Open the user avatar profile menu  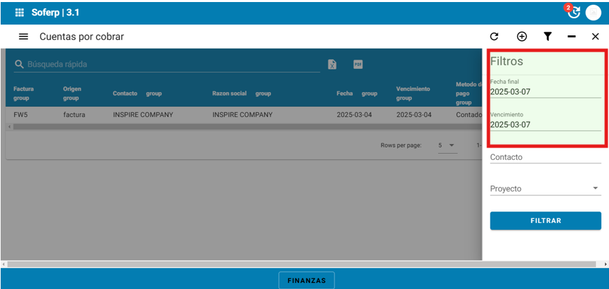click(x=593, y=12)
